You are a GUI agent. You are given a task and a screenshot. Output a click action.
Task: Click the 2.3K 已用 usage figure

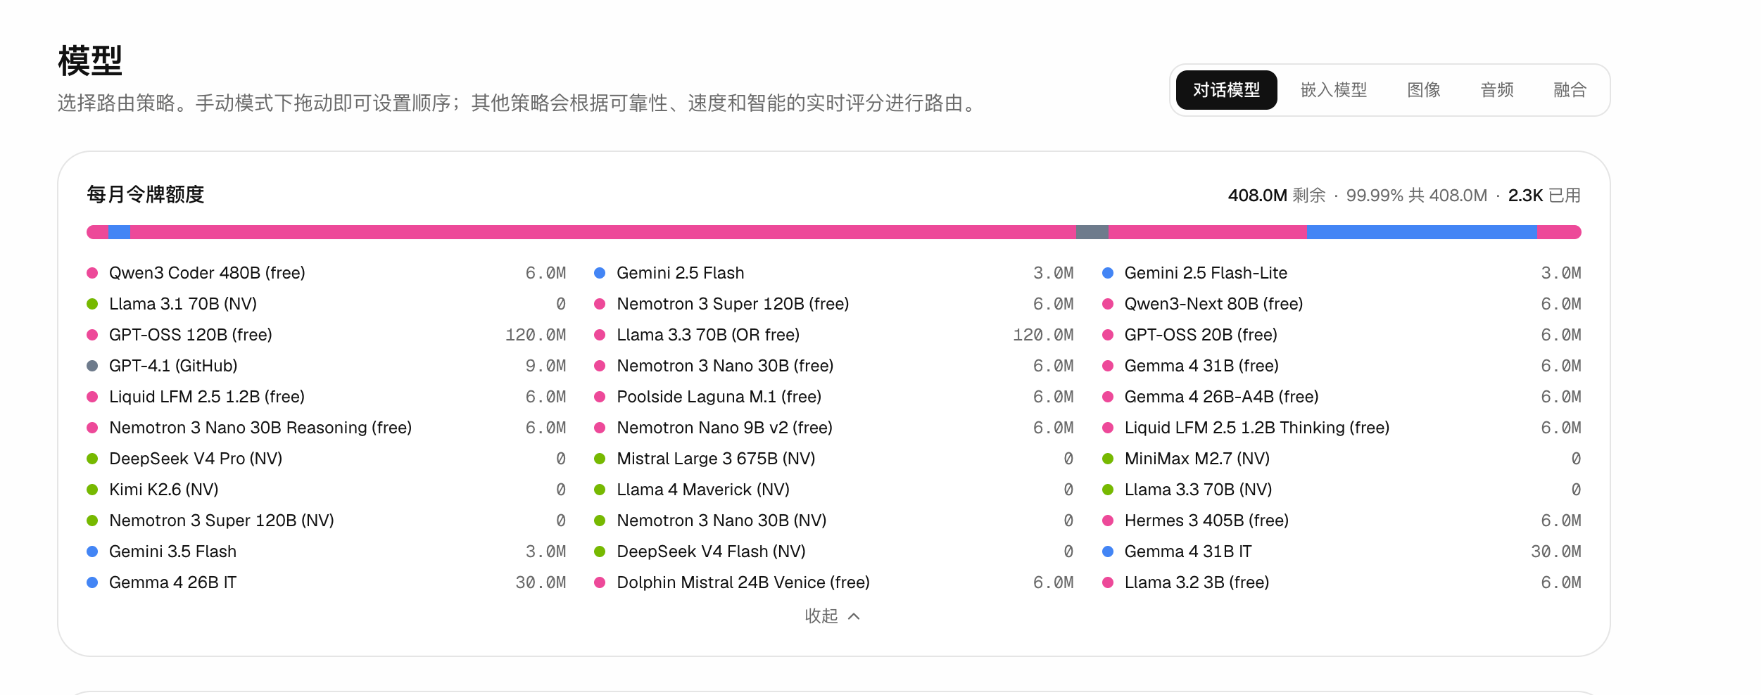point(1545,196)
